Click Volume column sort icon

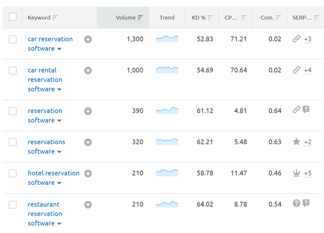tap(140, 18)
